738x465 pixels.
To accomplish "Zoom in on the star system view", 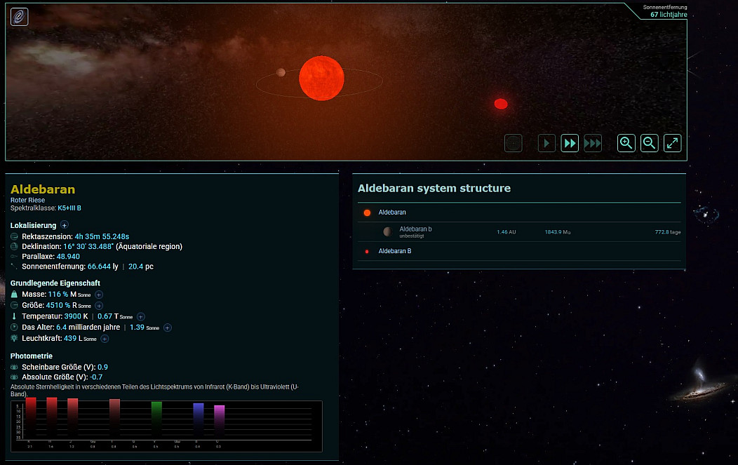I will pos(626,143).
